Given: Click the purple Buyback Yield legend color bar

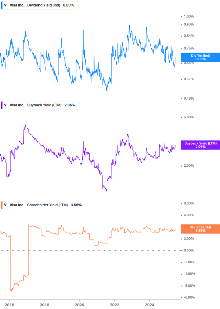Looking at the screenshot, I should pos(2,105).
